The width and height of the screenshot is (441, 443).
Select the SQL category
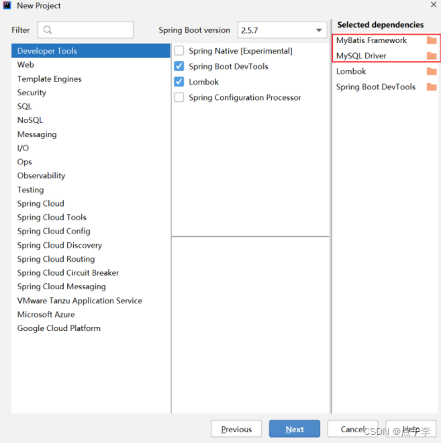(91, 106)
